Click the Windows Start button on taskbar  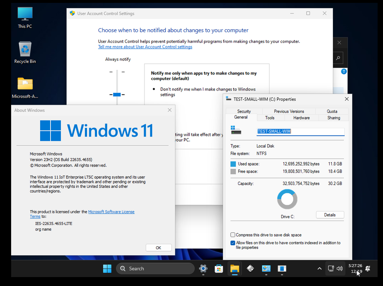point(107,268)
